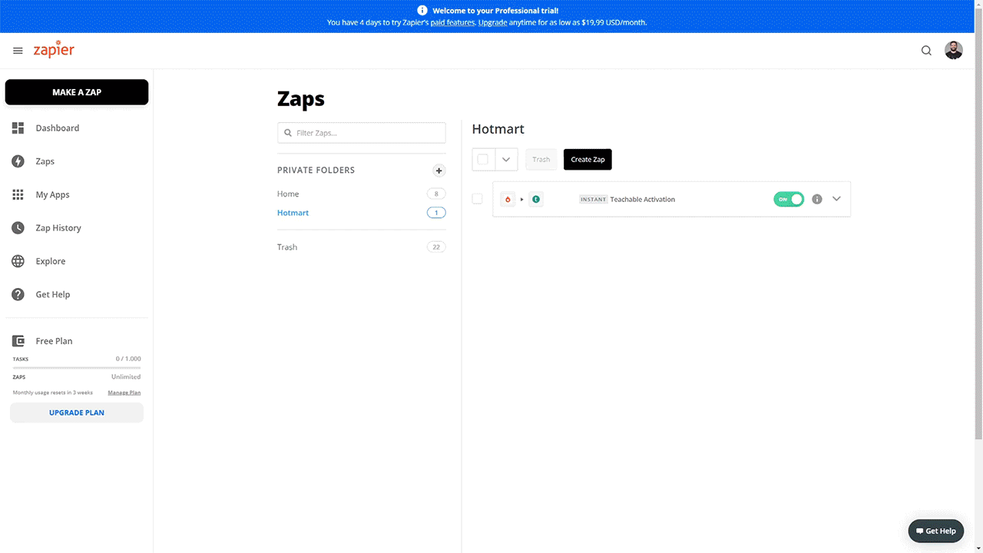This screenshot has height=553, width=983.
Task: Open the search magnifier icon
Action: click(x=926, y=51)
